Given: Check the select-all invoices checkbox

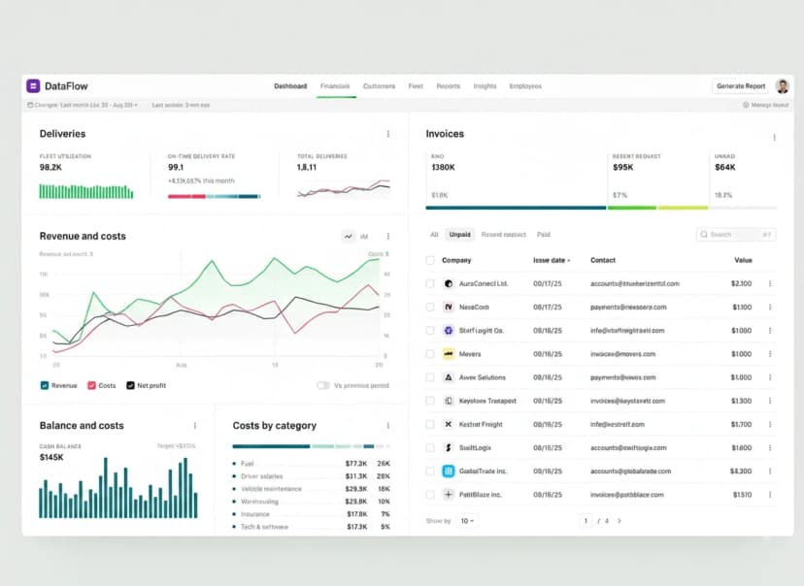Looking at the screenshot, I should pyautogui.click(x=430, y=260).
